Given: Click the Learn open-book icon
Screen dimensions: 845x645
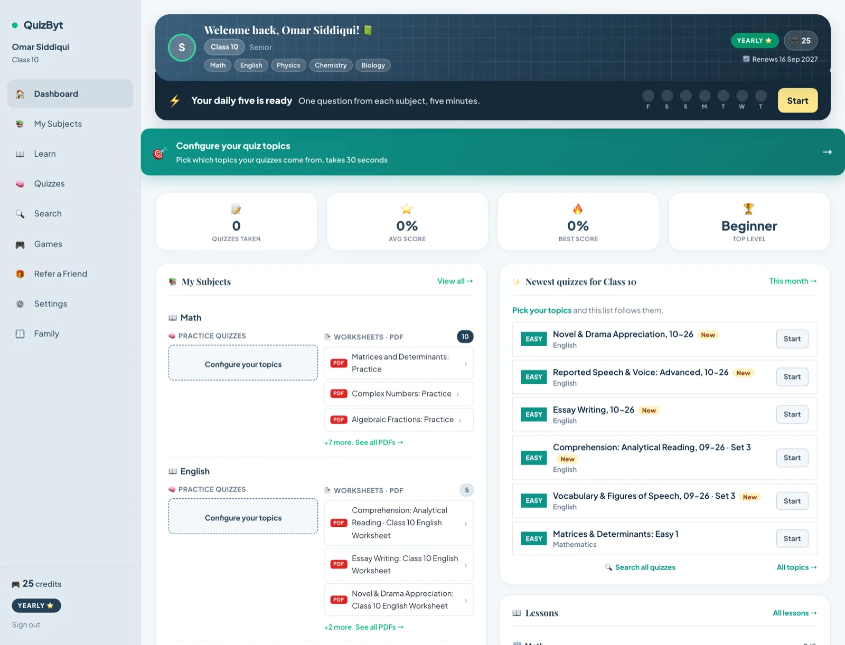Looking at the screenshot, I should 20,154.
